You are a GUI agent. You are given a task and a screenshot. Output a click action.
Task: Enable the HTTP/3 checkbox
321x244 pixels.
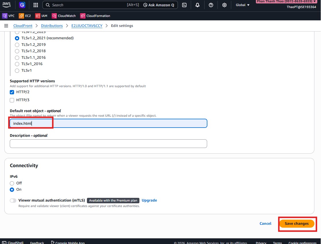coord(12,100)
